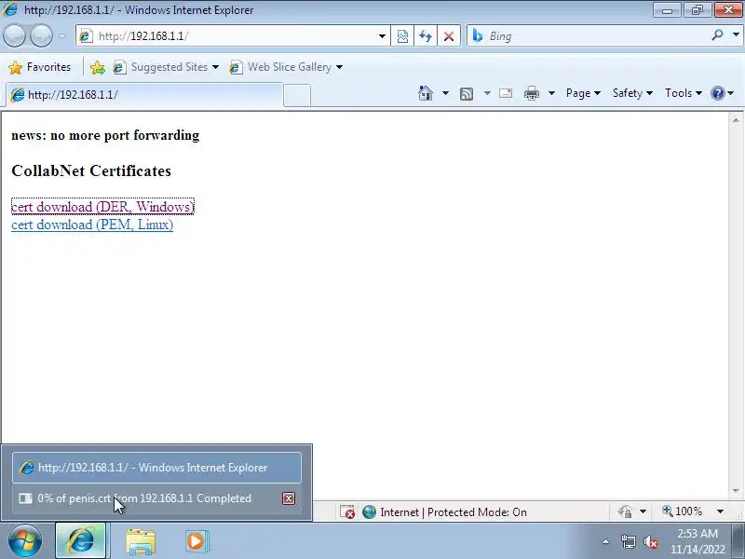The image size is (745, 559).
Task: Open the Web Slice Gallery favorites item
Action: point(286,67)
